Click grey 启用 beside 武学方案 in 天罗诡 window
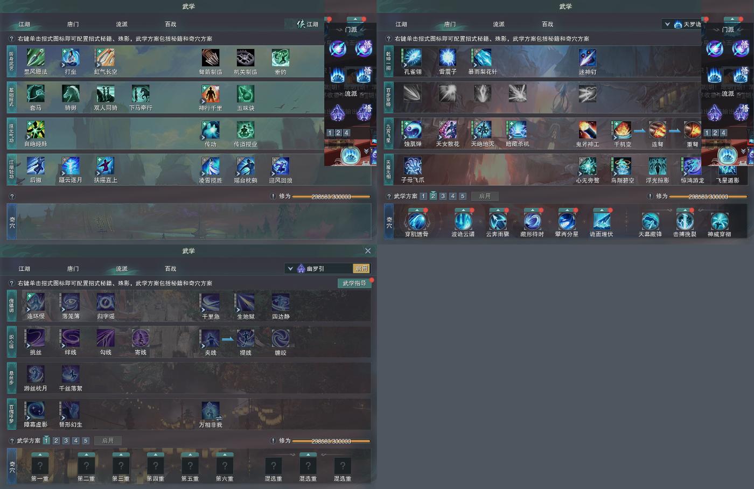 [x=485, y=196]
